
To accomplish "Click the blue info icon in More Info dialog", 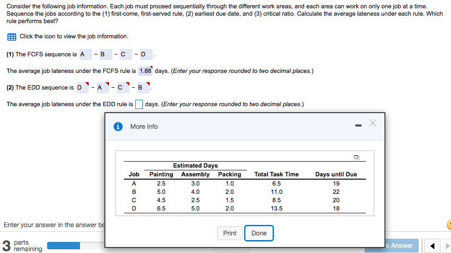I will [x=118, y=126].
